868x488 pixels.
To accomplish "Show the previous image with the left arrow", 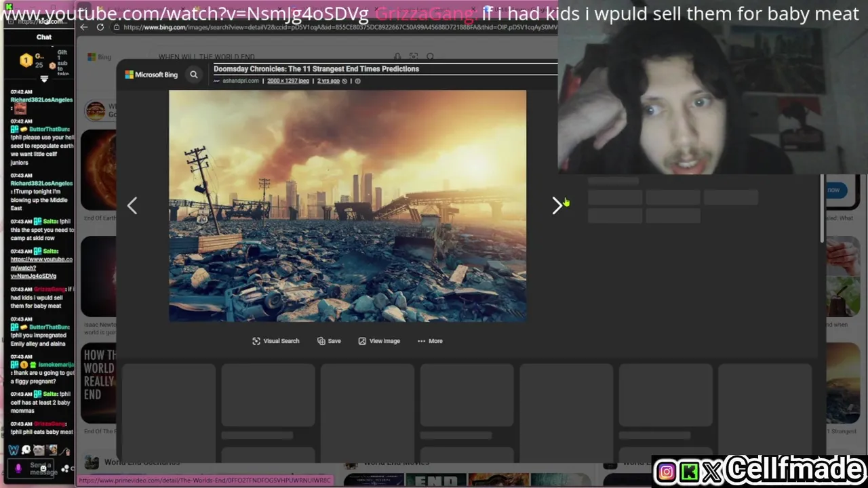I will pos(132,205).
